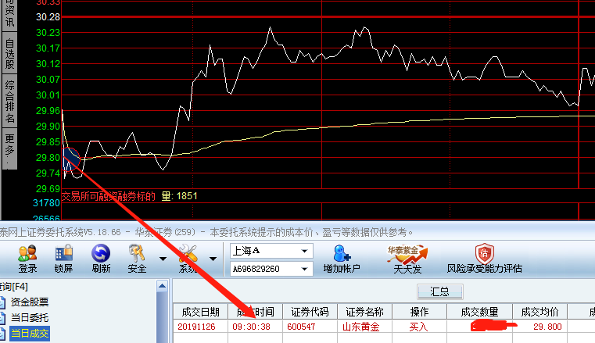The width and height of the screenshot is (595, 343).
Task: Click the 31780 volume axis label
Action: click(x=46, y=203)
